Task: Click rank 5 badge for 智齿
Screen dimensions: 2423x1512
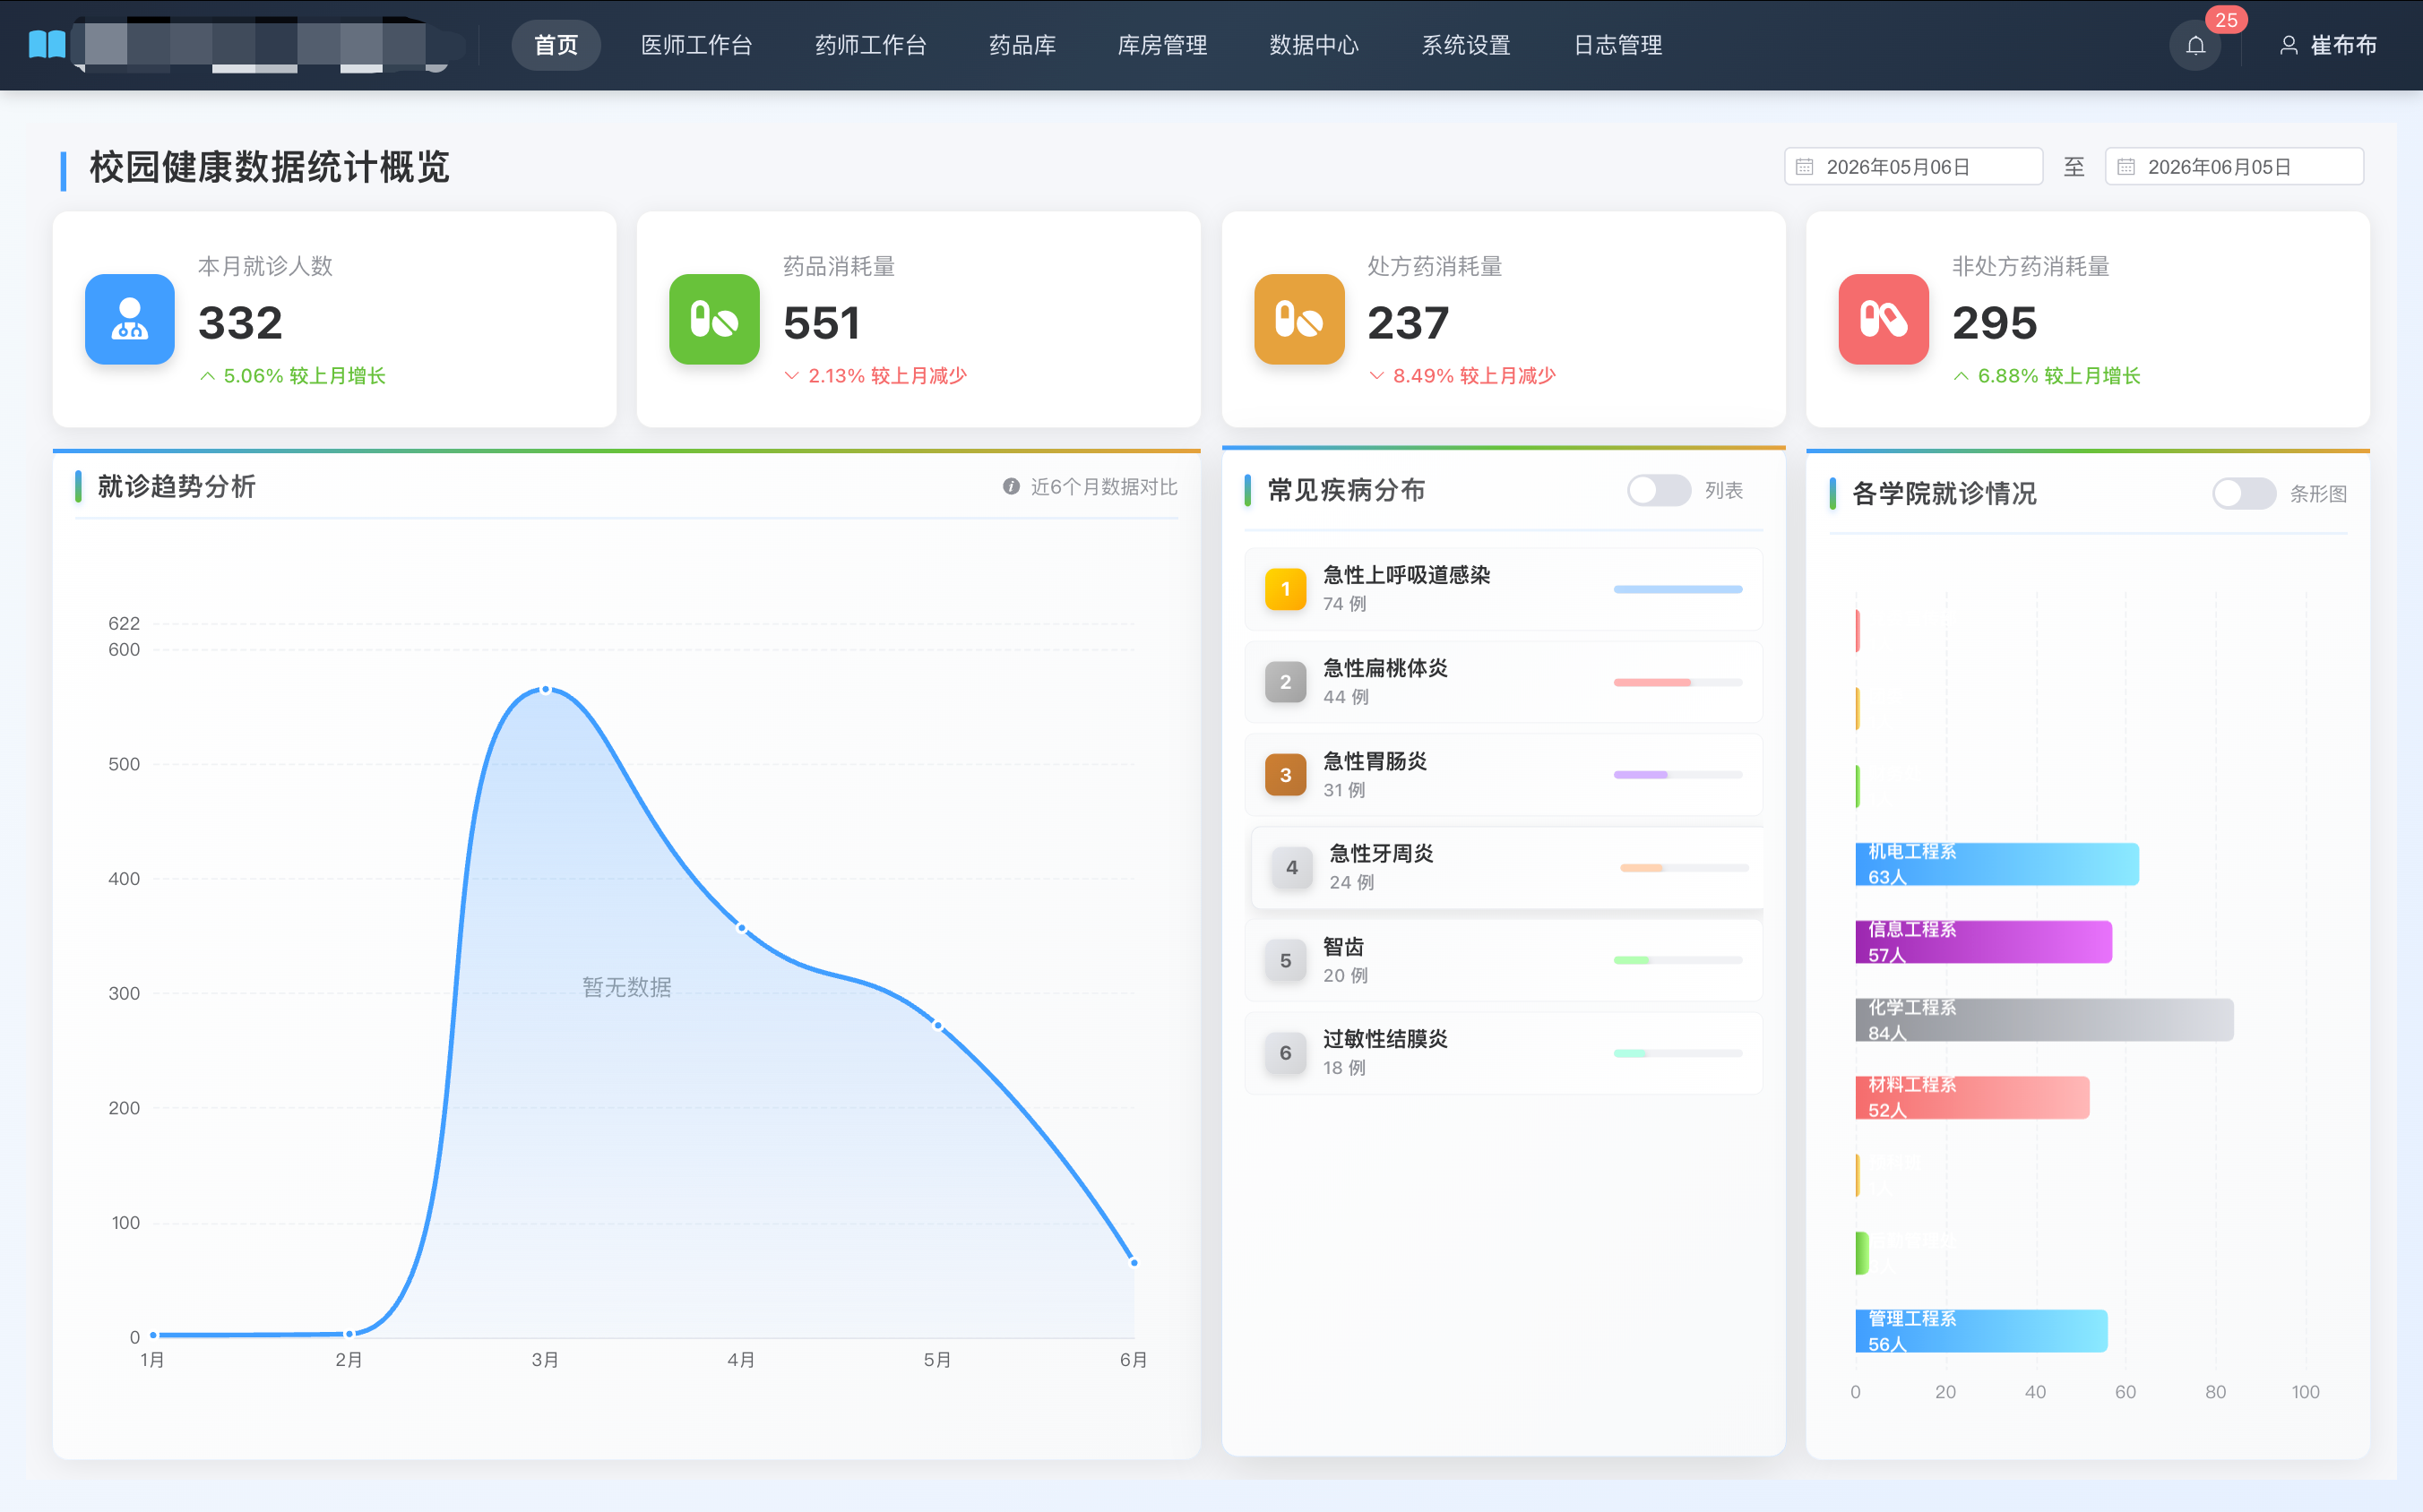Action: [1286, 960]
